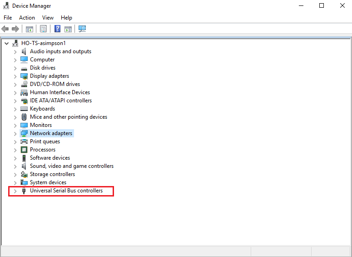
Task: Click the DVD/CD-ROM drives disc icon
Action: 24,84
